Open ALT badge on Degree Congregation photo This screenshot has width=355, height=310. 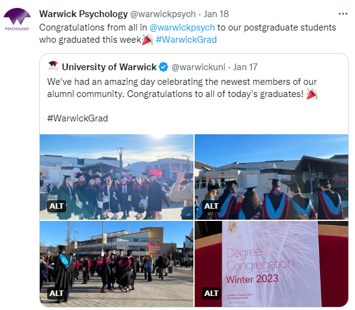[x=211, y=293]
